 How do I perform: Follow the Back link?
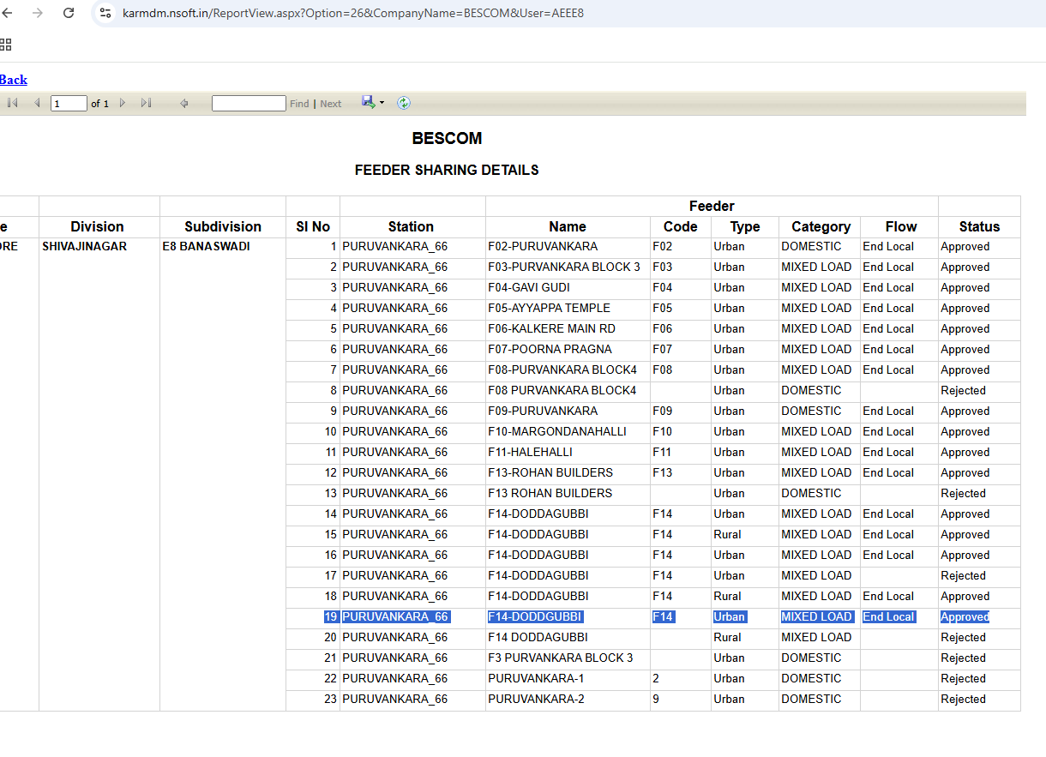(14, 80)
